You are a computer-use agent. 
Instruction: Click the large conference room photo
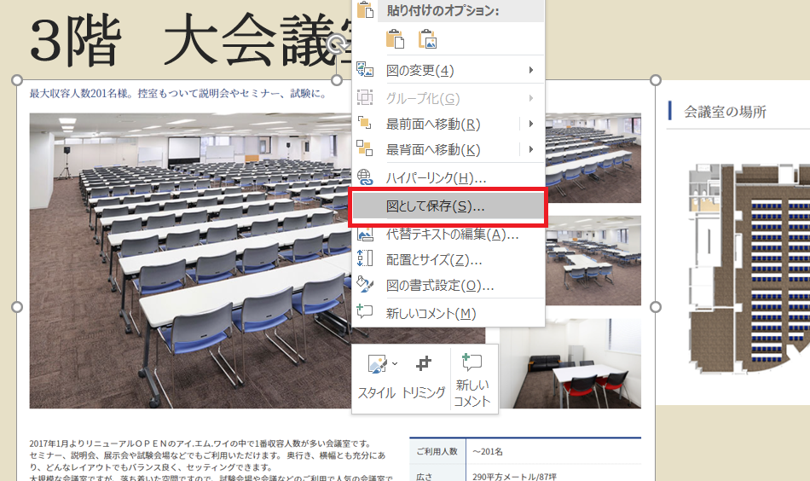[x=190, y=261]
